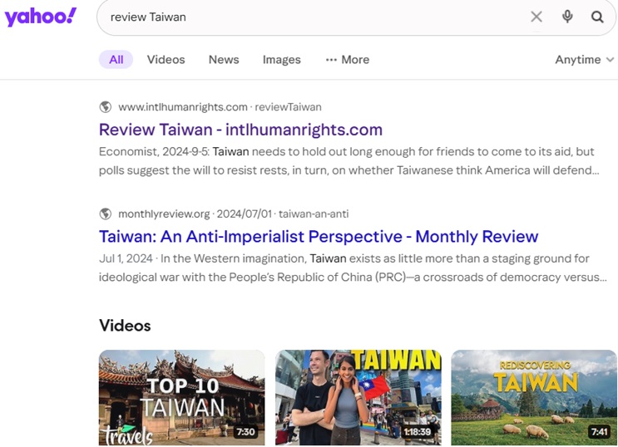Open the Rediscovering Taiwan video thumbnail

(x=533, y=397)
